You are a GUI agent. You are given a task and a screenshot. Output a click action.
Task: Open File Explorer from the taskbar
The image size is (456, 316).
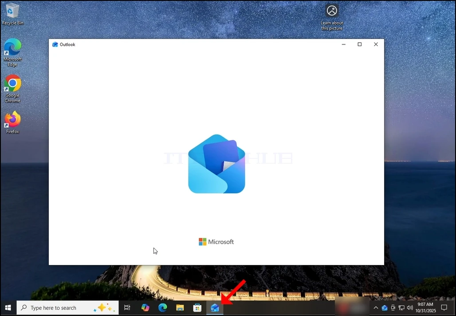tap(180, 308)
